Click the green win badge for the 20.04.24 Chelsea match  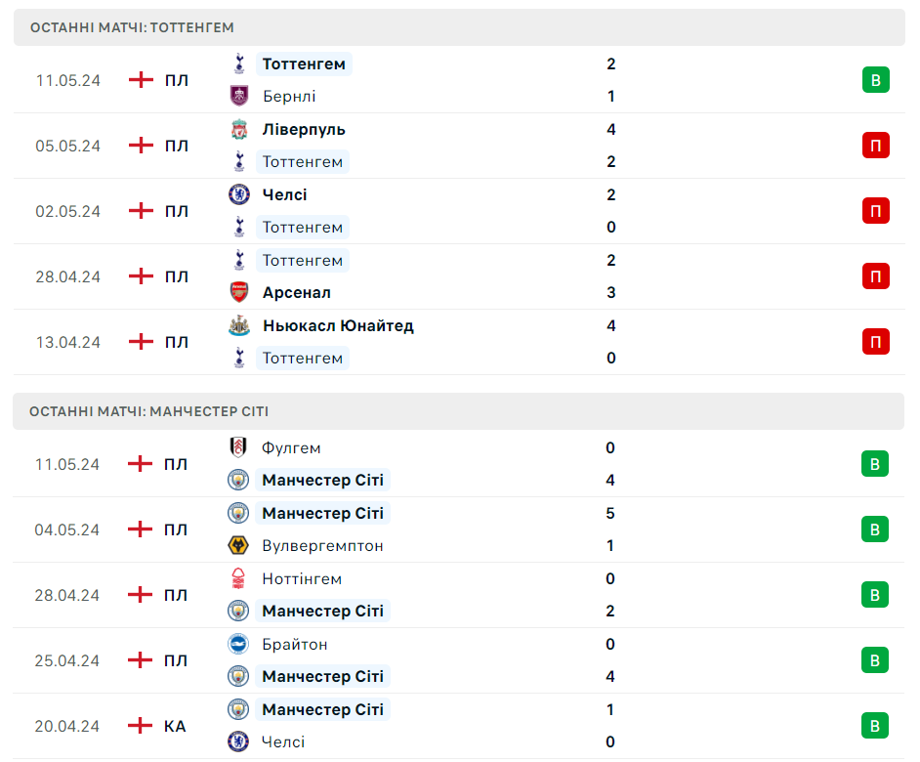pyautogui.click(x=874, y=726)
